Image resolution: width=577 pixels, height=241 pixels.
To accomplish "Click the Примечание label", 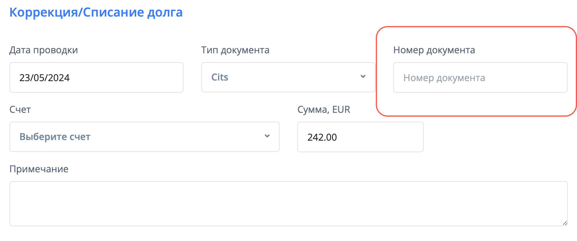I will coord(39,169).
